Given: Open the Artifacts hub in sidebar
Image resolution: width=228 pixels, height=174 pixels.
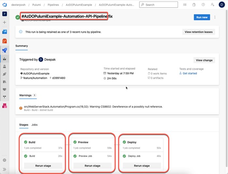Looking at the screenshot, I should (5, 106).
